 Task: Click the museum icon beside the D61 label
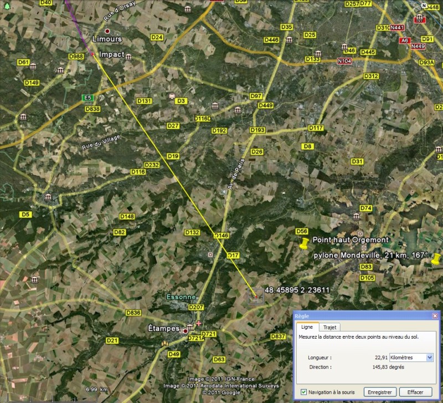33,66
